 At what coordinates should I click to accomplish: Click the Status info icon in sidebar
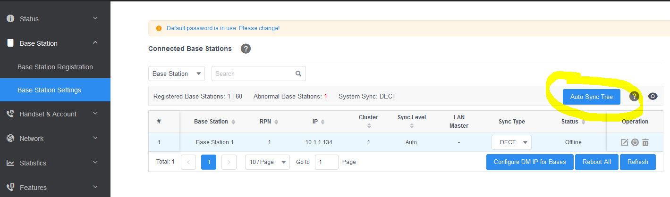pos(10,19)
